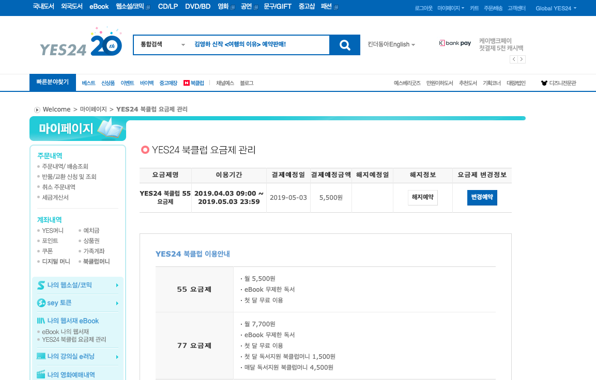Viewport: 596px width, 380px height.
Task: Open 나의 영화예매내역 section
Action: (65, 375)
